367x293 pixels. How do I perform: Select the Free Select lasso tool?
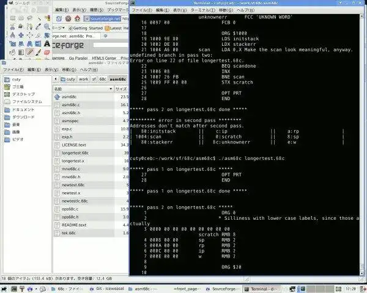30,18
